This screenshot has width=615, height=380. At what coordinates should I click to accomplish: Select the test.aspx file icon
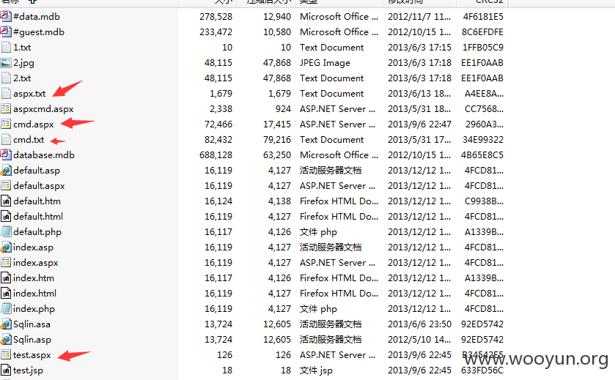coord(6,355)
